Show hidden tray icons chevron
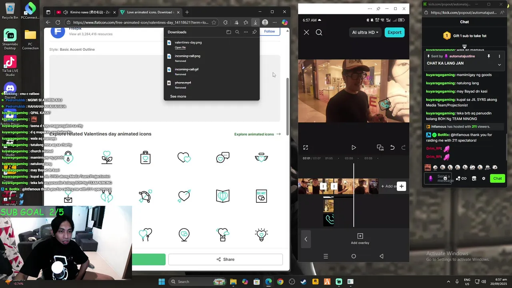Viewport: 512px width, 288px height. 448,282
